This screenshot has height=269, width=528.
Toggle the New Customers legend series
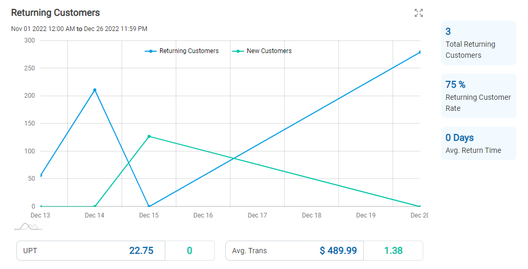pyautogui.click(x=263, y=51)
